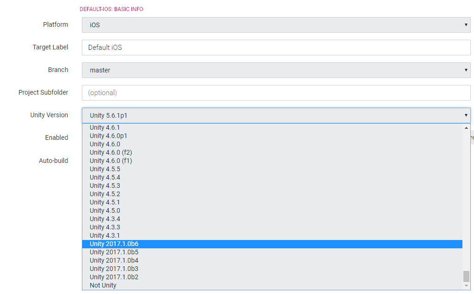Select Unity 4.5.1 version

click(x=272, y=202)
